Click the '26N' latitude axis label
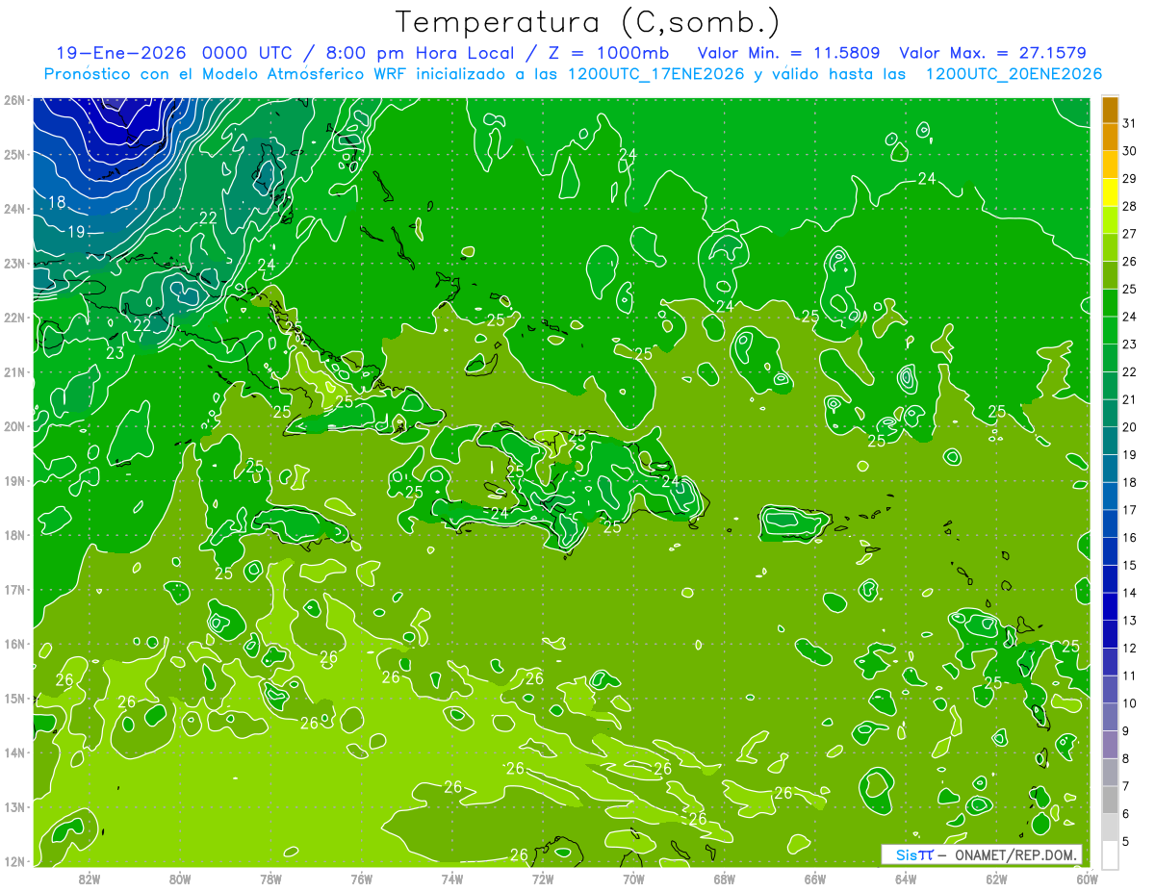This screenshot has height=892, width=1155. coord(14,100)
